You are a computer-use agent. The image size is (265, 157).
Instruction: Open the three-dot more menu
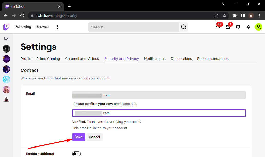[x=58, y=27]
